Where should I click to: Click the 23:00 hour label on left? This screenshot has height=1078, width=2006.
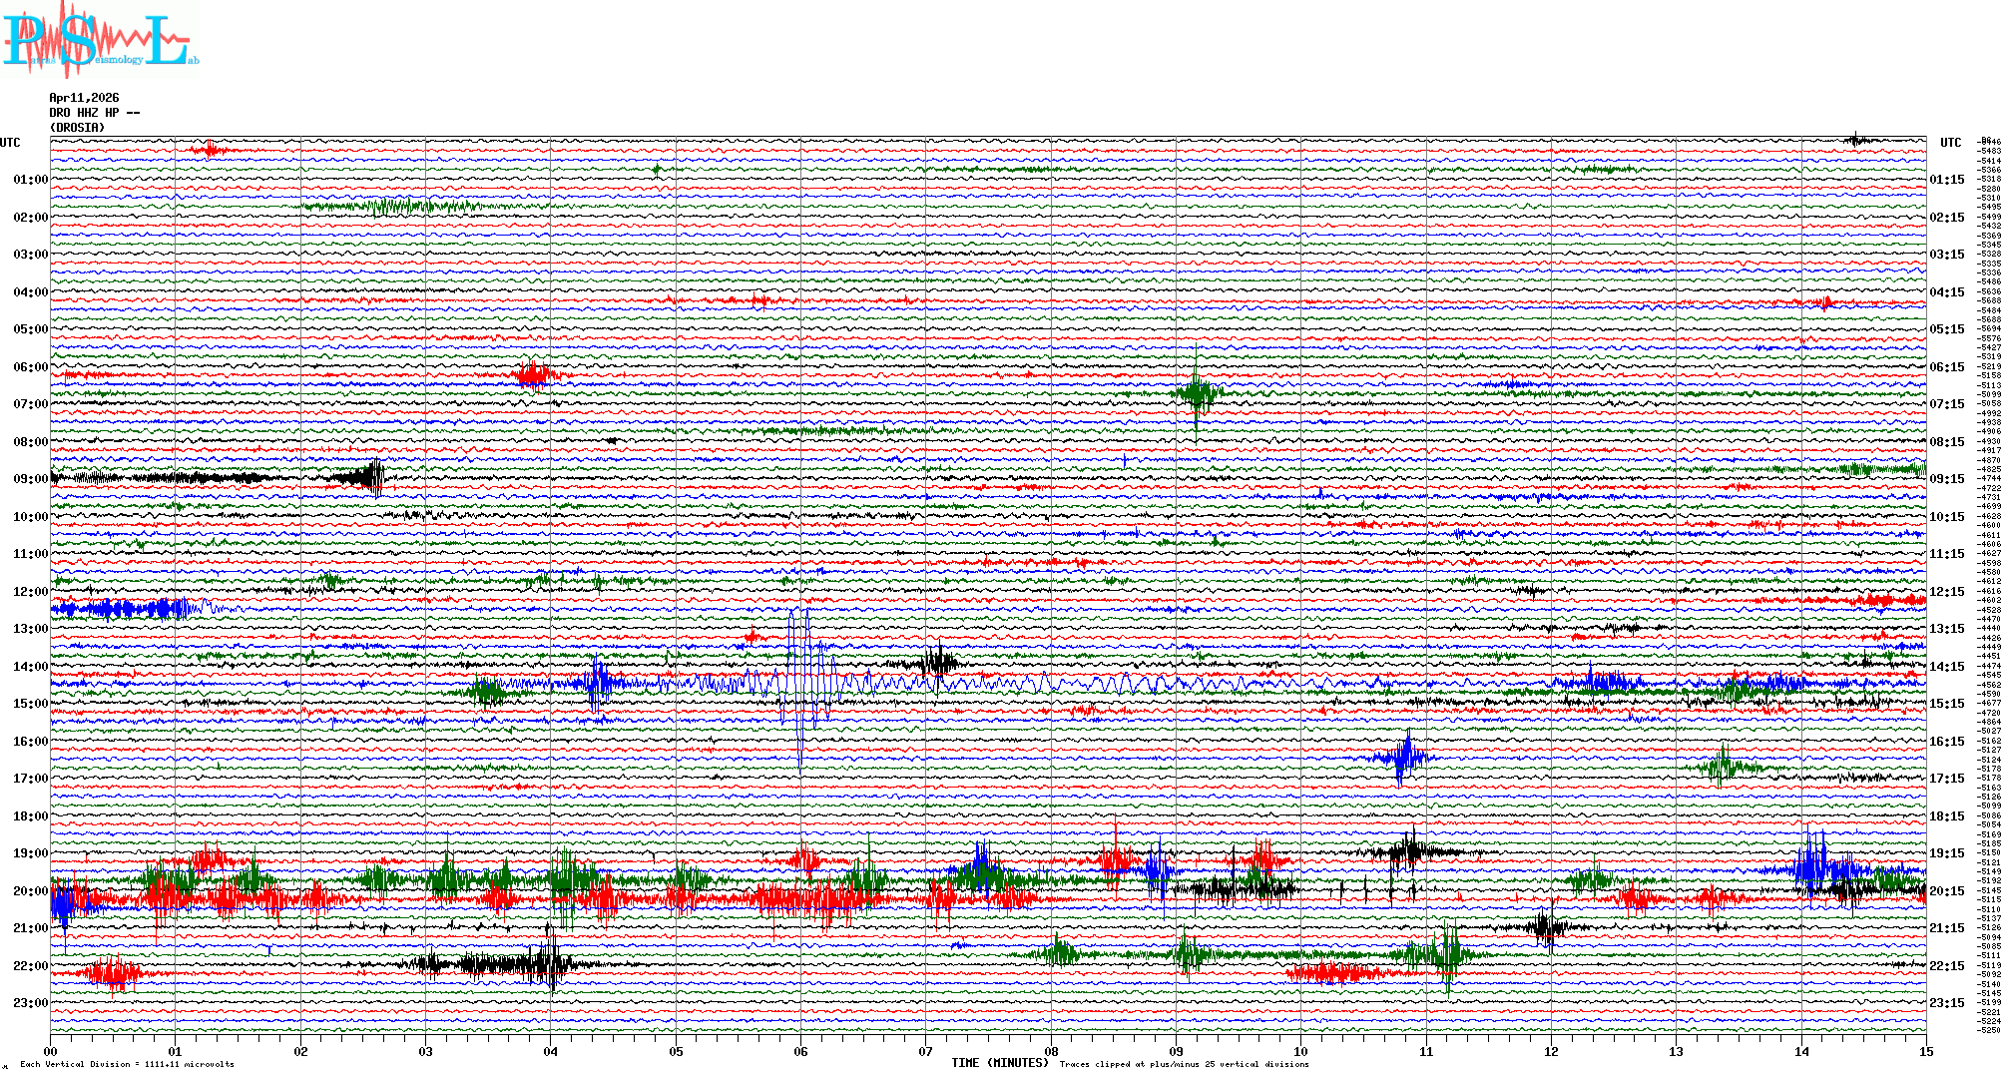[30, 1003]
